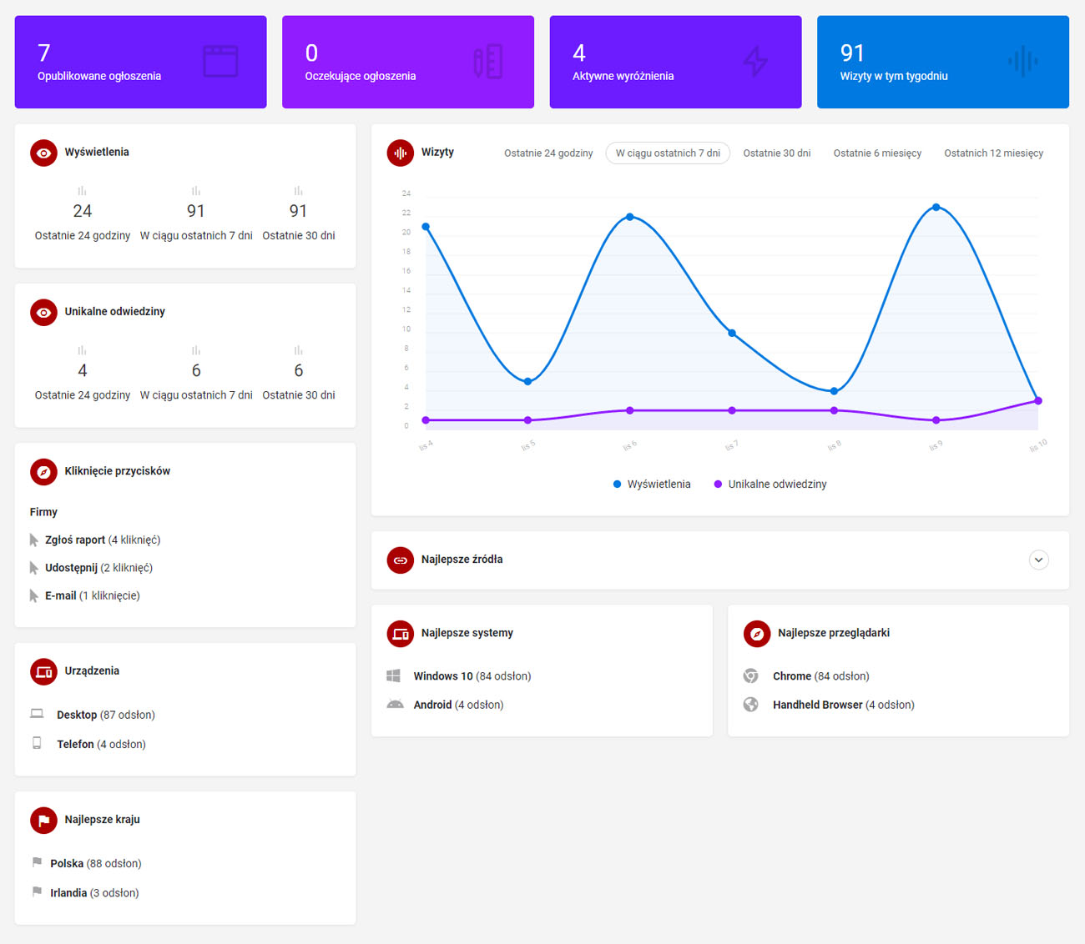Select W ciągu ostatnich 7 dni tab
Image resolution: width=1085 pixels, height=944 pixels.
[668, 153]
